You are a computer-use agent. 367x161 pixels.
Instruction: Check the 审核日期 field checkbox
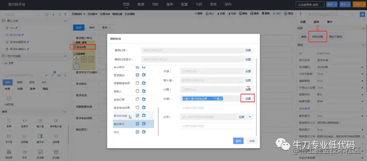137,99
